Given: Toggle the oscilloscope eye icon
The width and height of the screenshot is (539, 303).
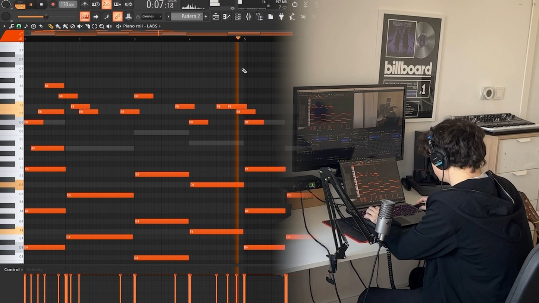Looking at the screenshot, I should coord(232,8).
